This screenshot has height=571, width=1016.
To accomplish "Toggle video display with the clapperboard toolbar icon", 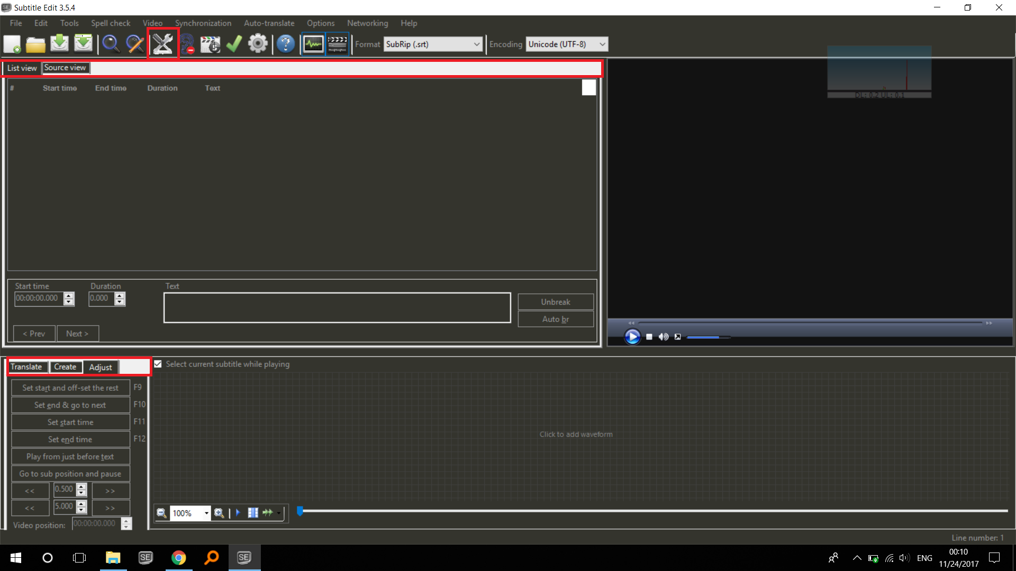I will coord(337,44).
